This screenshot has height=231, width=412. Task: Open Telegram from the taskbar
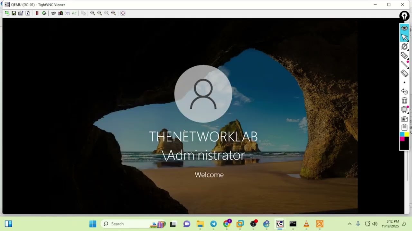tap(213, 224)
